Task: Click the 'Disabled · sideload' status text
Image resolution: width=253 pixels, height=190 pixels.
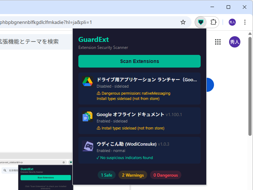Action: 113,86
